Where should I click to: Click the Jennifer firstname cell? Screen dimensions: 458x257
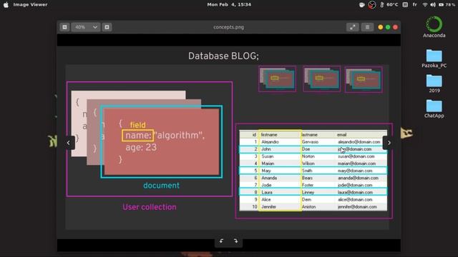tap(269, 207)
